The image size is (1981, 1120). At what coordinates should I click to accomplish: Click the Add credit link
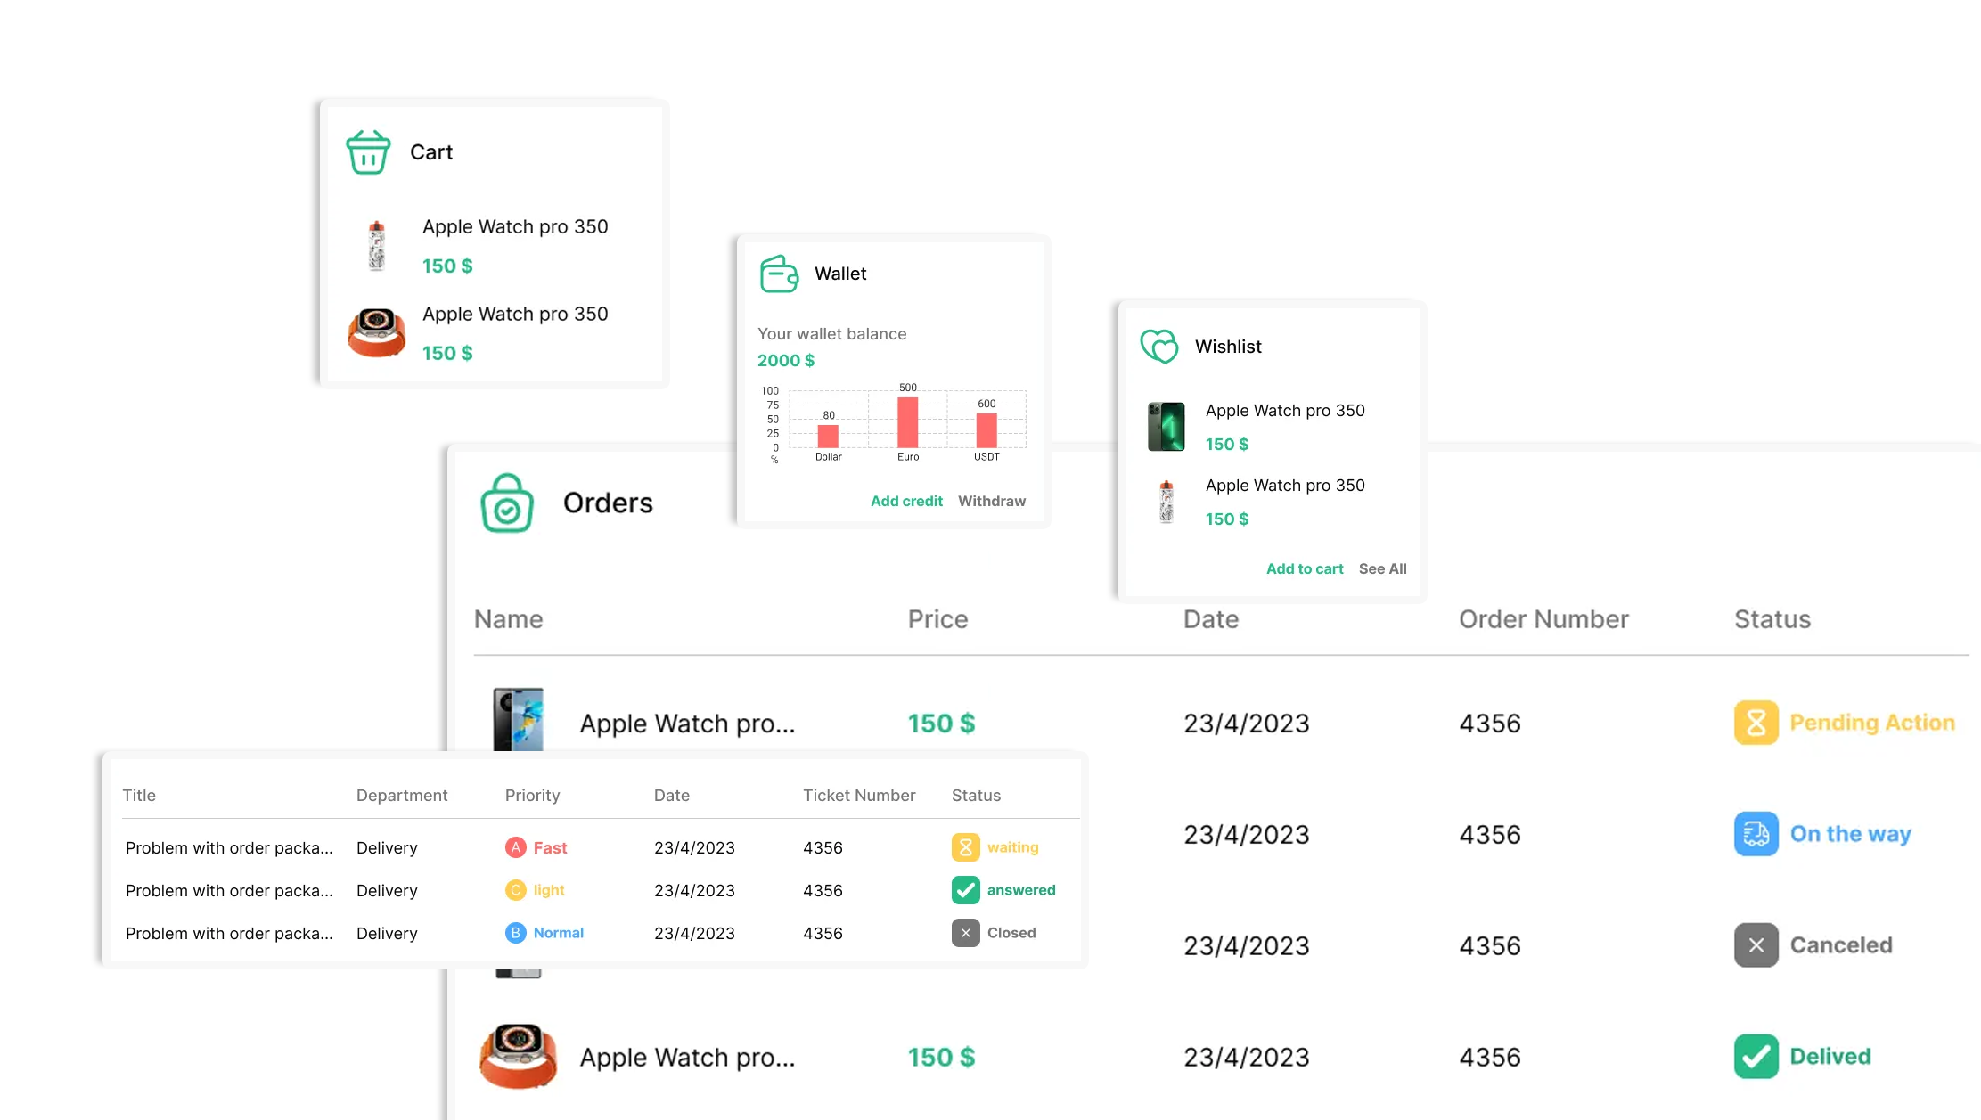(x=906, y=501)
